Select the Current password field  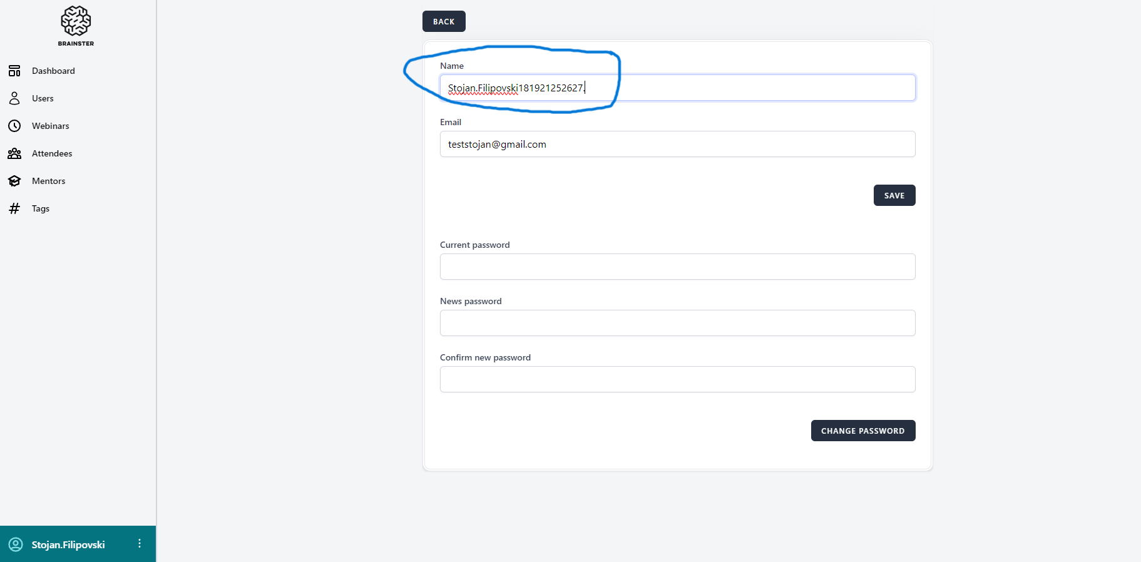[677, 267]
